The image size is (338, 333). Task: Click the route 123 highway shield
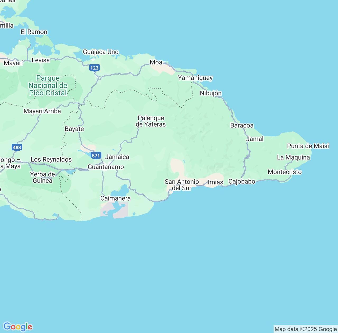[94, 68]
